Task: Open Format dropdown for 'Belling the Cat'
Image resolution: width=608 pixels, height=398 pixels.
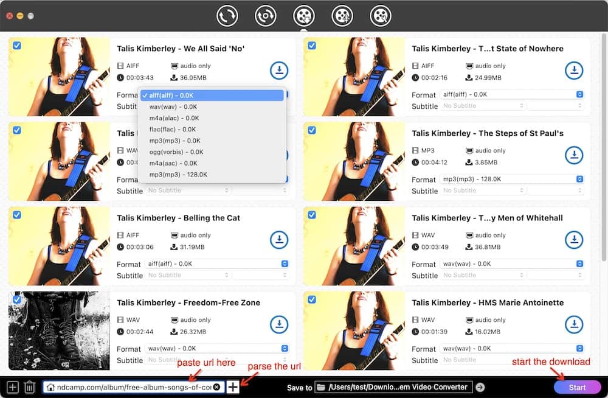Action: 216,264
